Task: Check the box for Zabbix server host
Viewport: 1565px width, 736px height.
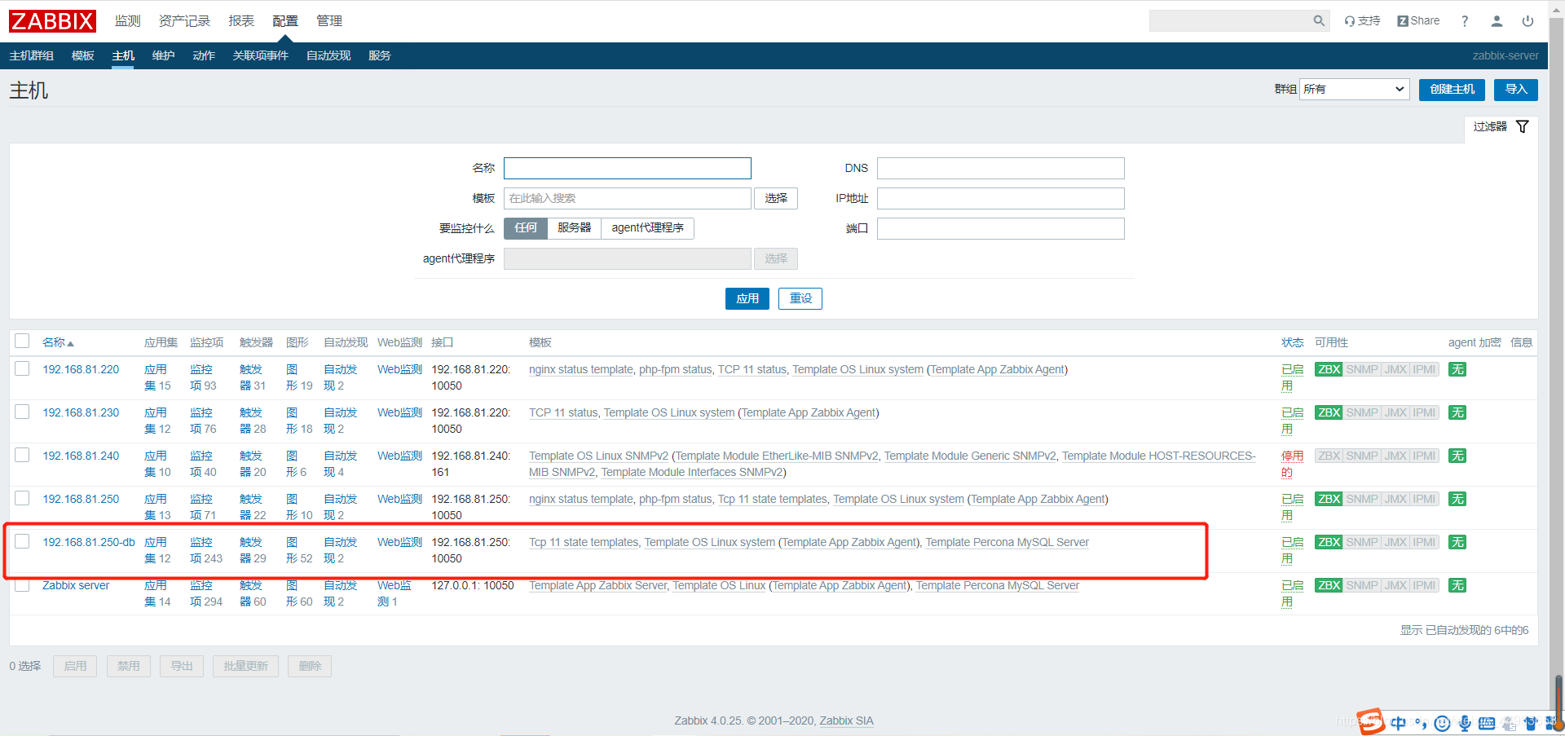Action: pyautogui.click(x=22, y=584)
